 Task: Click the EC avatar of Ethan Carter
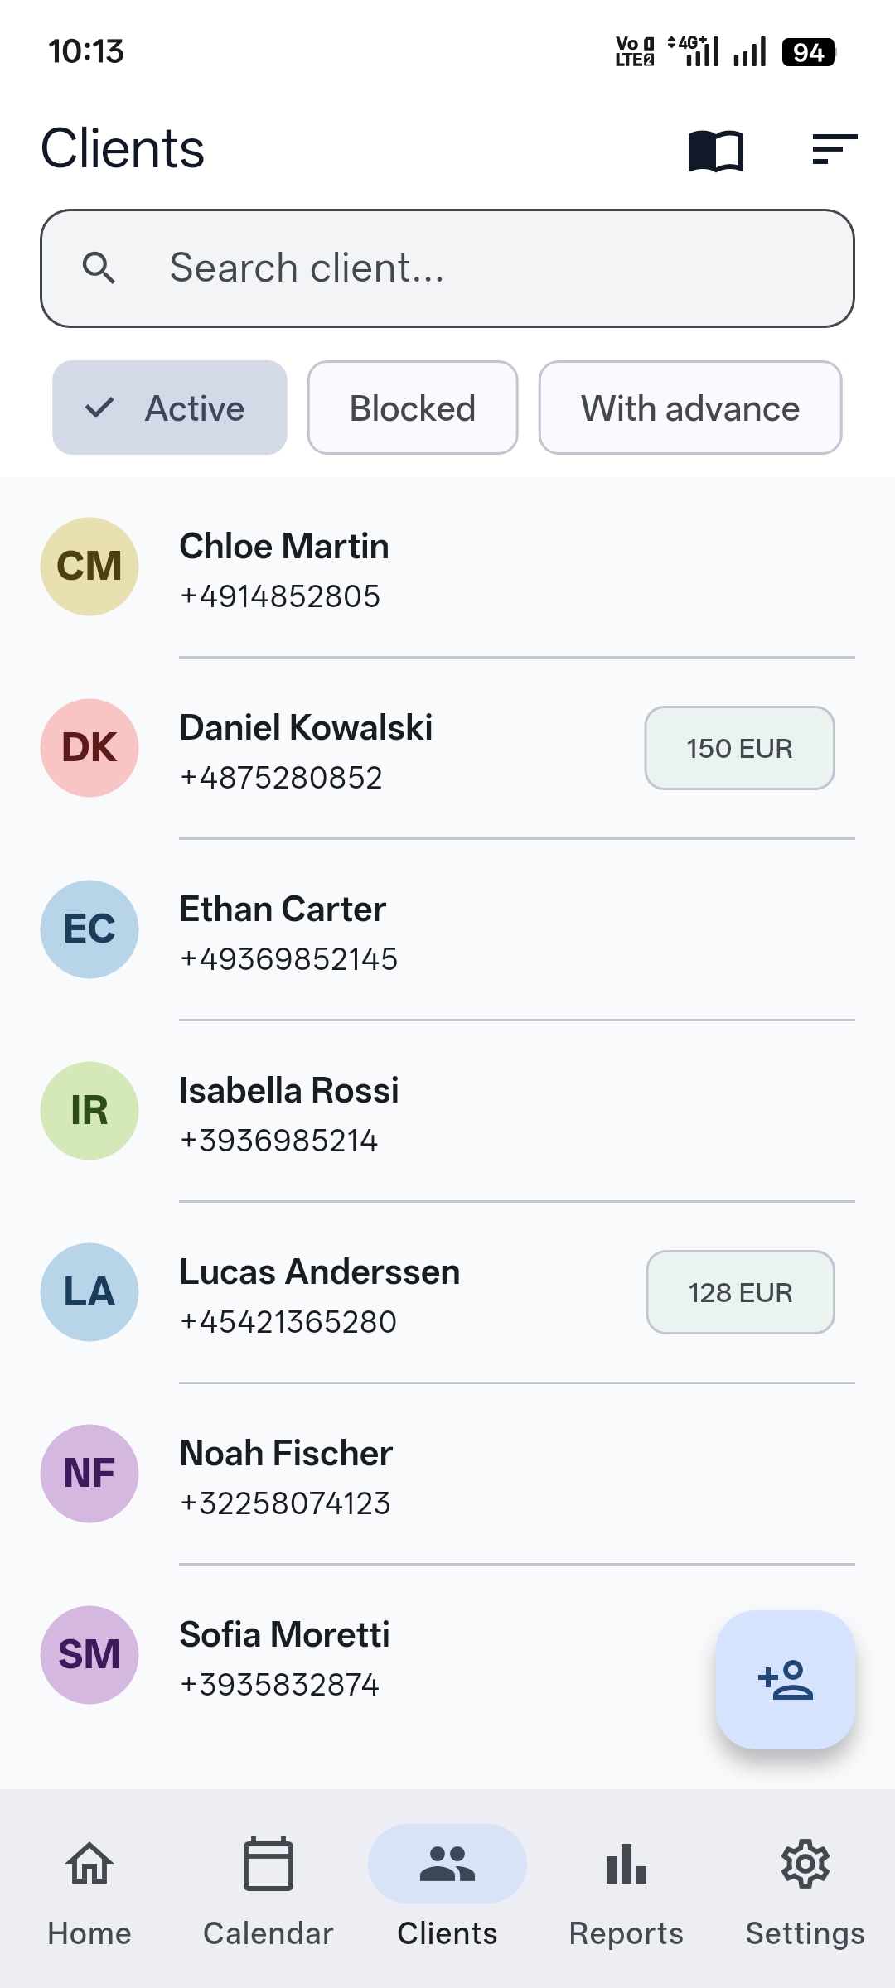point(89,929)
